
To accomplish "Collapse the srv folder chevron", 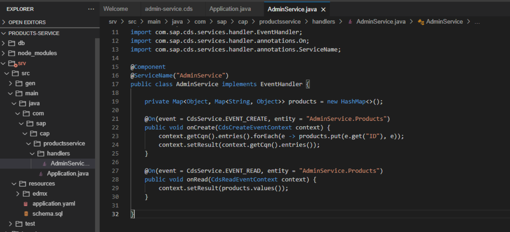I will coord(4,63).
